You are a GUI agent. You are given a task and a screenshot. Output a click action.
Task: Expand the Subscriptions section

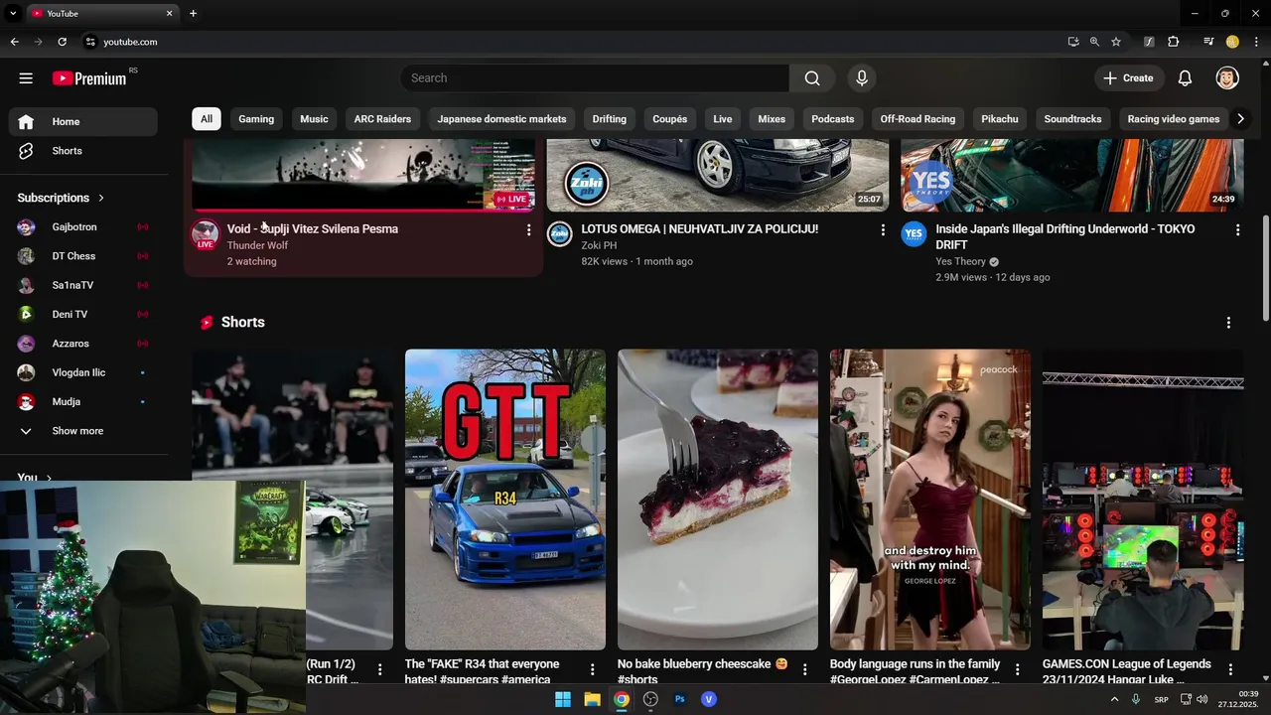pyautogui.click(x=61, y=198)
